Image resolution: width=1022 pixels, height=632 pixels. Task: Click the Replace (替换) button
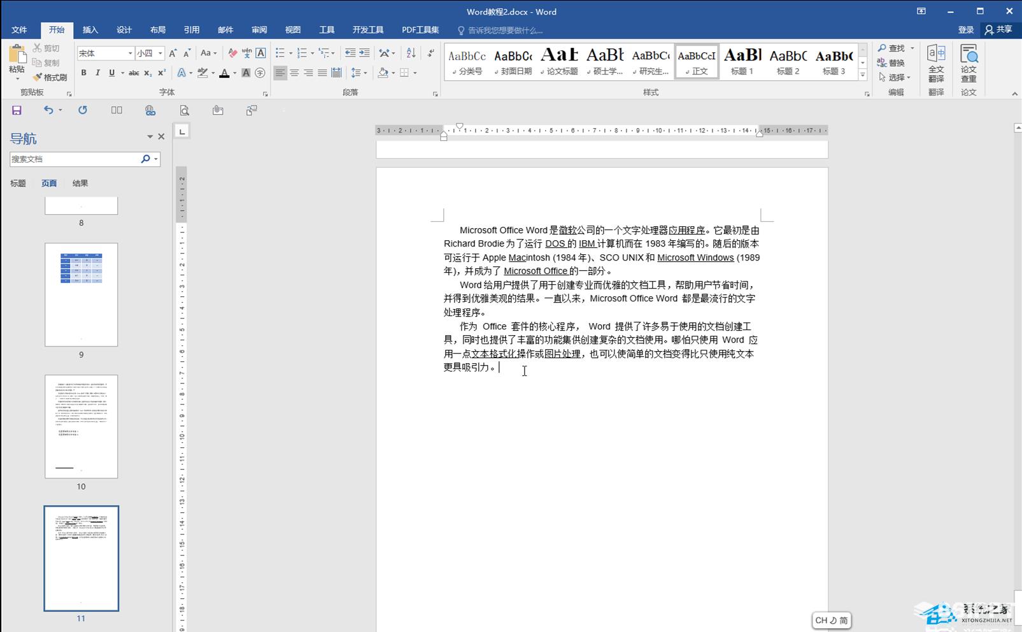pyautogui.click(x=891, y=63)
